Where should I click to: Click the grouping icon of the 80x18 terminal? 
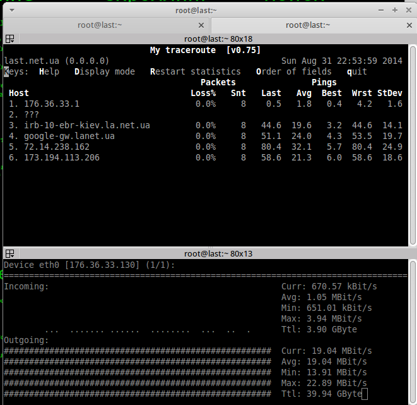(x=9, y=39)
